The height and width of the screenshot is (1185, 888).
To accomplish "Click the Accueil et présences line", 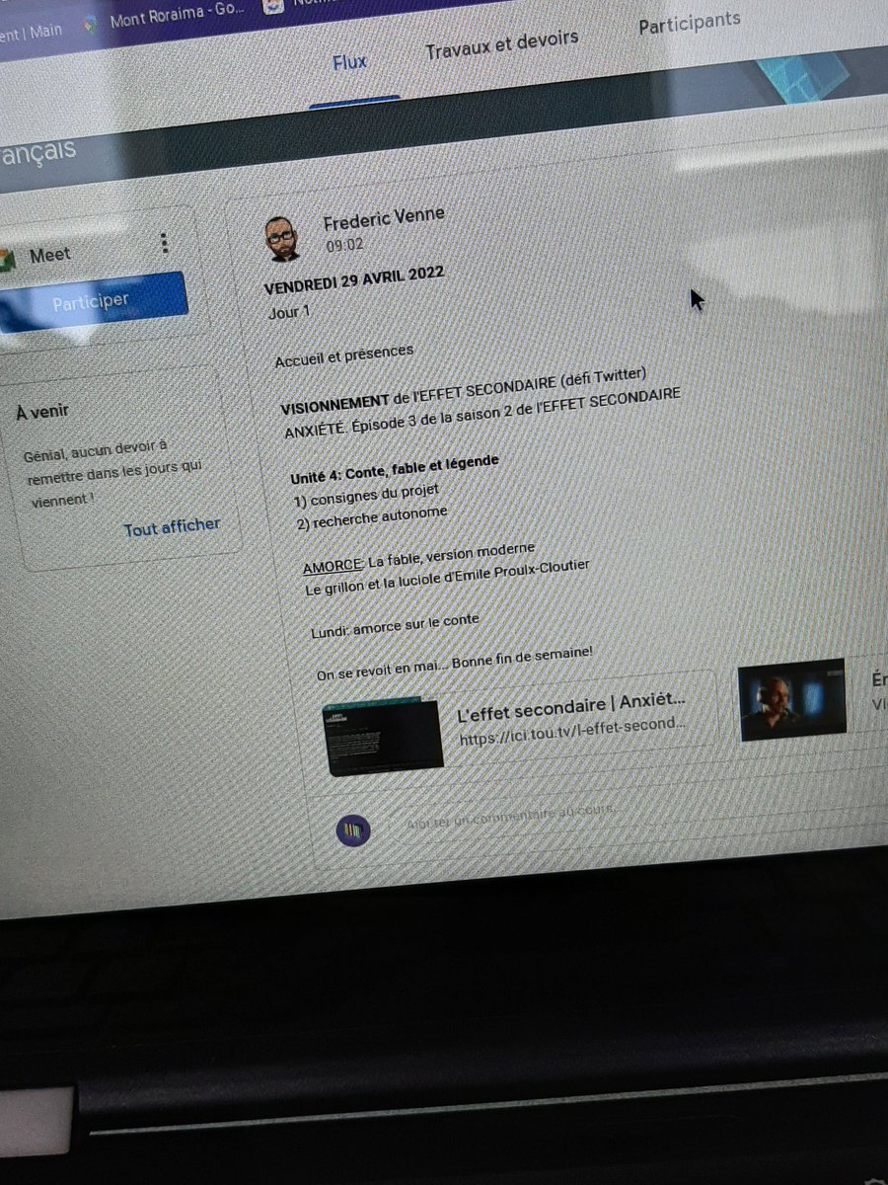I will pyautogui.click(x=344, y=354).
